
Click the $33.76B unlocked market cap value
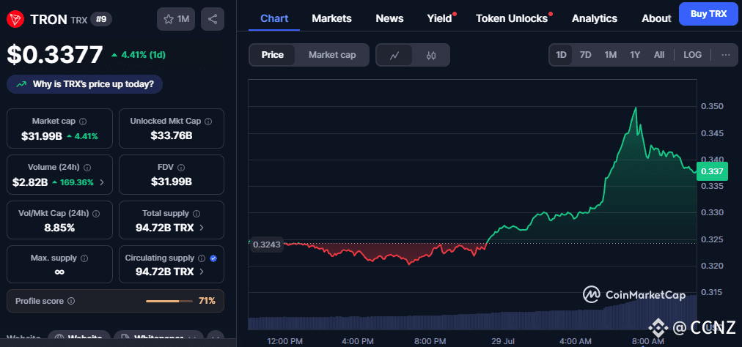tap(172, 135)
